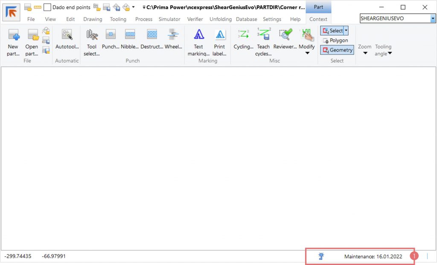Click the Print label button
The image size is (437, 265).
point(219,36)
